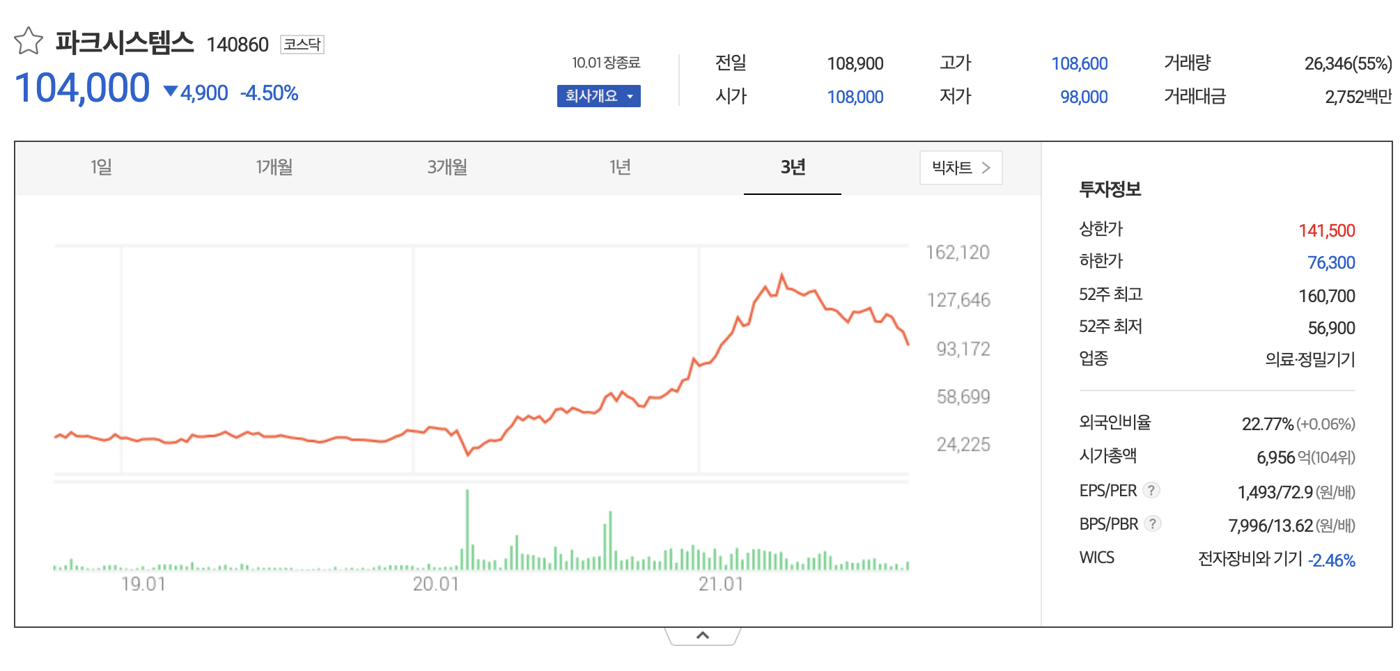The width and height of the screenshot is (1400, 671).
Task: Select the 3년 chart tab
Action: pyautogui.click(x=793, y=167)
